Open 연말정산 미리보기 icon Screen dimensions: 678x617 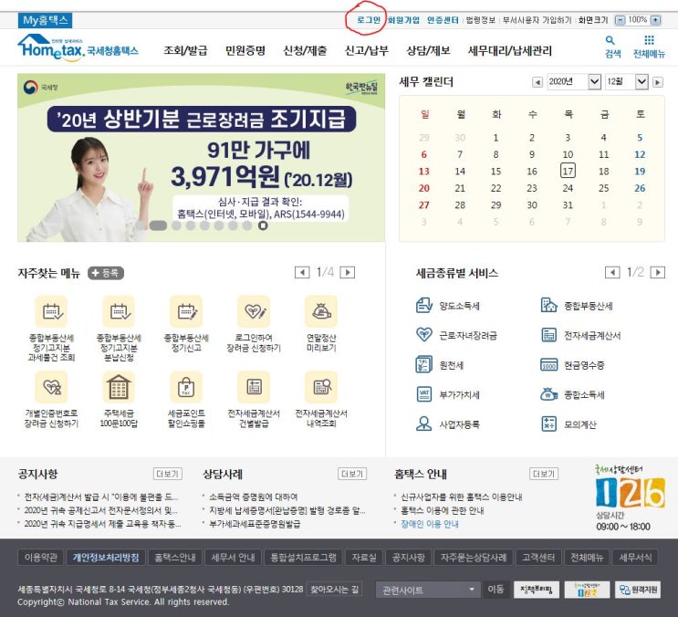coord(321,311)
